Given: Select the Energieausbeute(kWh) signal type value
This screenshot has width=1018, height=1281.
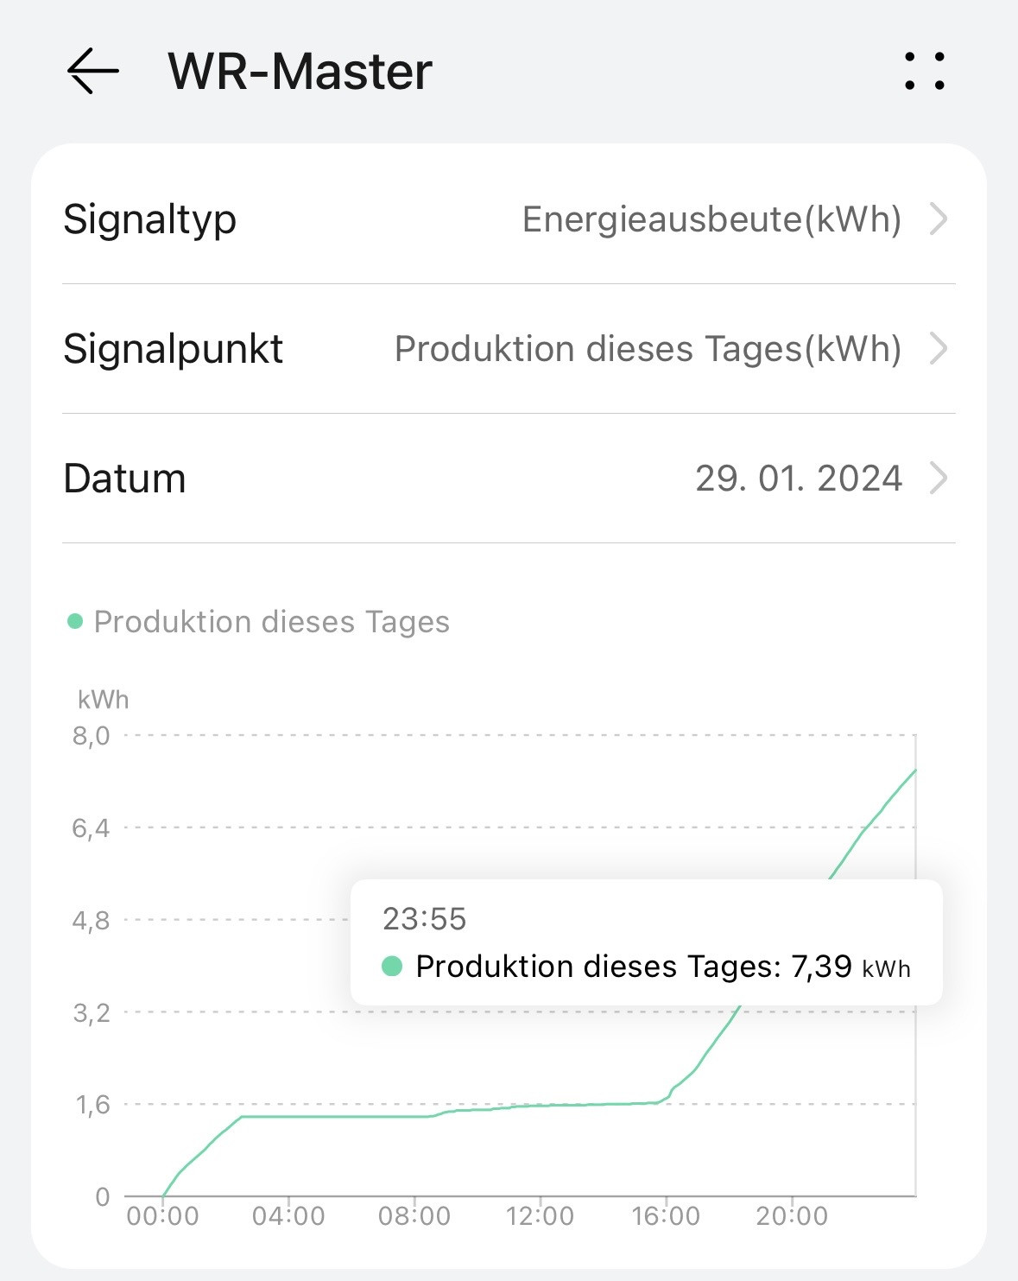Looking at the screenshot, I should click(x=711, y=219).
